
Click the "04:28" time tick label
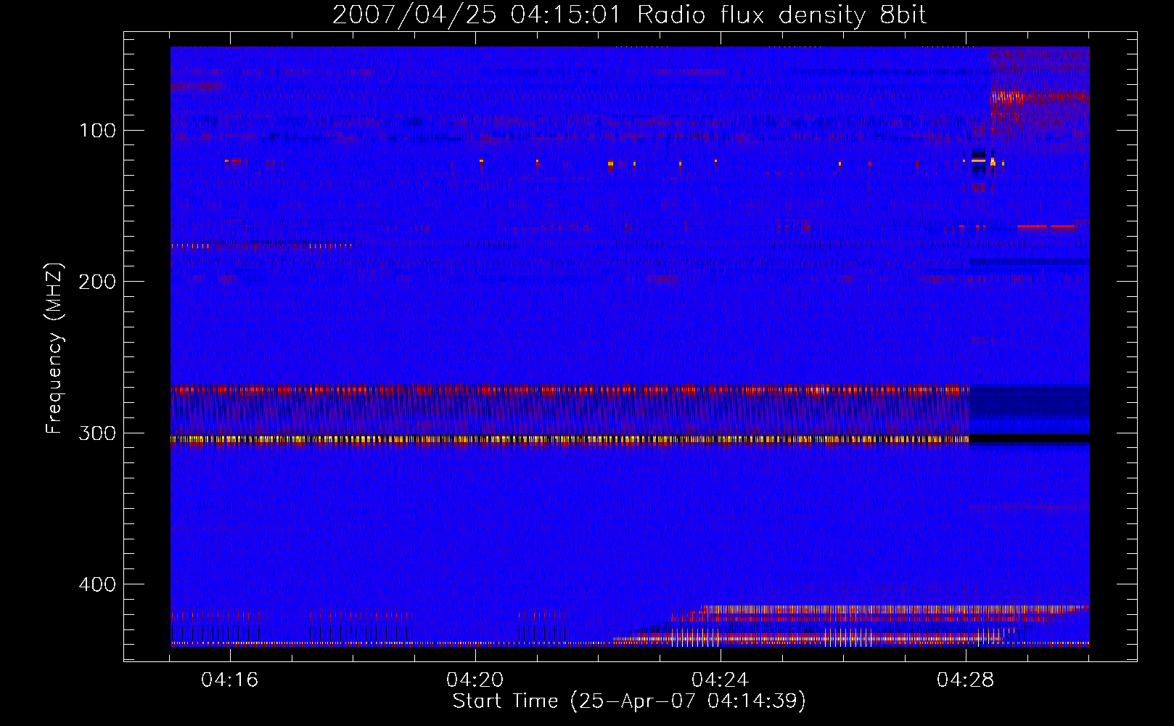click(965, 680)
